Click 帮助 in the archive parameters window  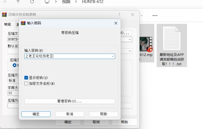(124, 122)
